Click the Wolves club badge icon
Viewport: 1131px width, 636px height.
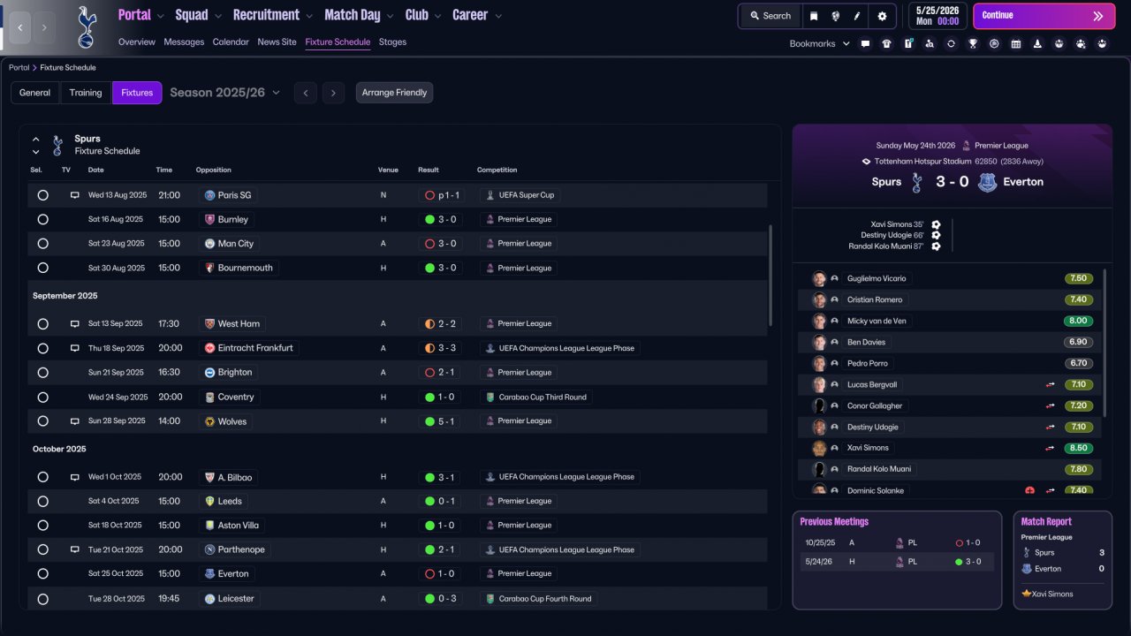point(210,421)
